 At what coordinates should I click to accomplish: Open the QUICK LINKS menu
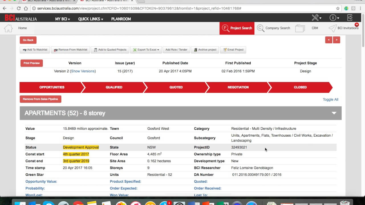[x=91, y=19]
